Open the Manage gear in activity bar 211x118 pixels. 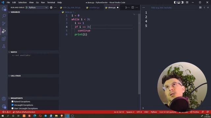click(x=4, y=106)
